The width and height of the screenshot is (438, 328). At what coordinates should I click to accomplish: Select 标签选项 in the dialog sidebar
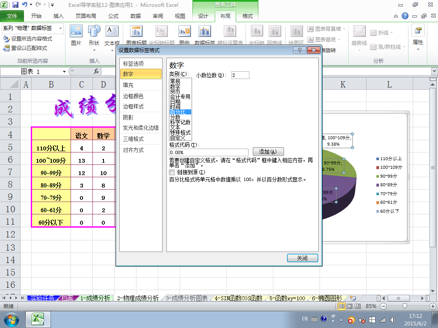click(x=140, y=64)
